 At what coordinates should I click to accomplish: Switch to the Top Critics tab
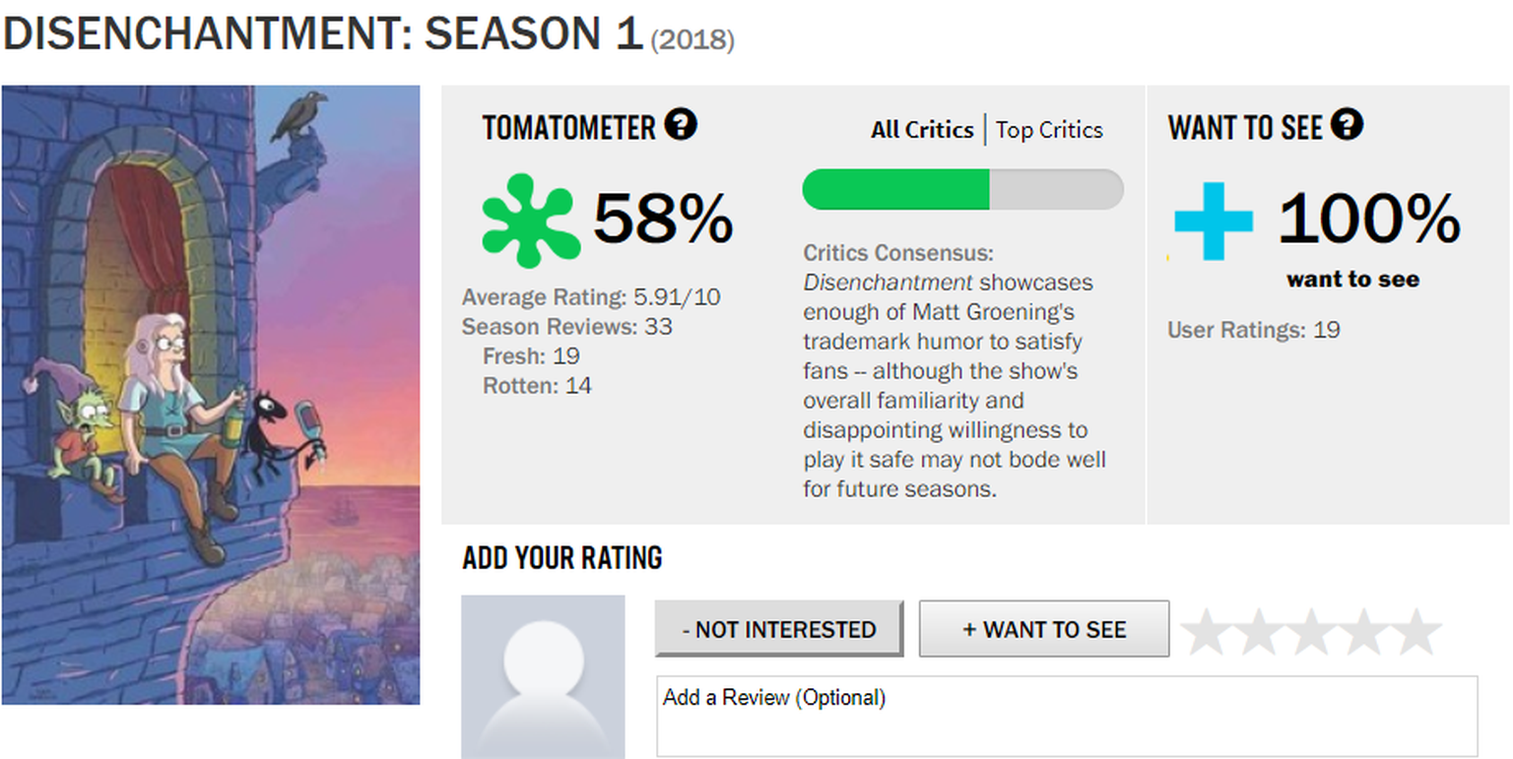[x=1049, y=130]
